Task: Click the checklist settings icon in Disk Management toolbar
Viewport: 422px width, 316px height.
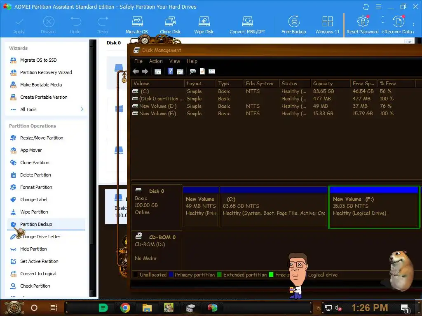Action: click(x=212, y=71)
